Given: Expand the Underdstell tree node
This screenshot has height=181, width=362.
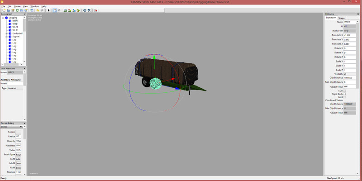Looking at the screenshot, I should 6,33.
